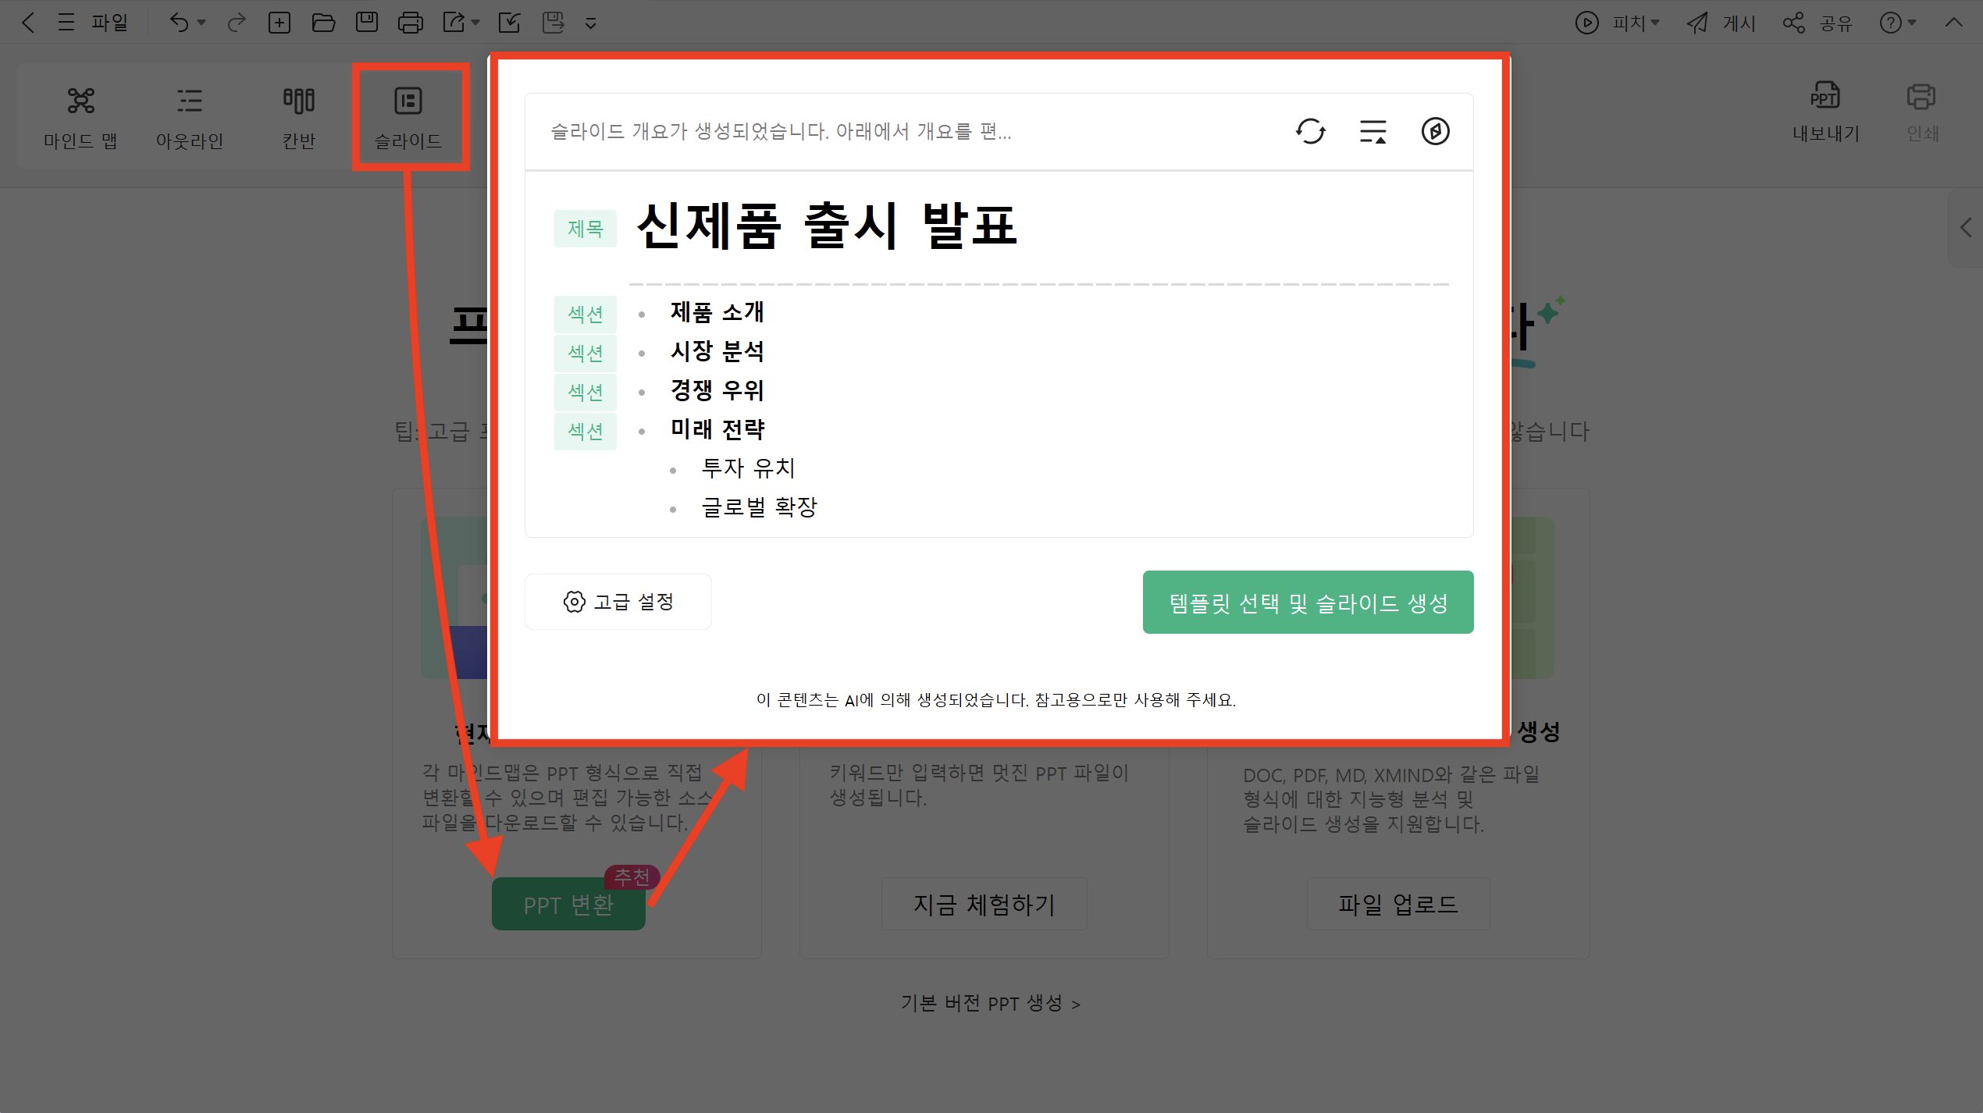
Task: Open the File (파일) menu
Action: 109,23
